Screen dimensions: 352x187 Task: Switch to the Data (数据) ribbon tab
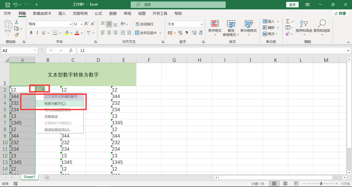(113, 13)
